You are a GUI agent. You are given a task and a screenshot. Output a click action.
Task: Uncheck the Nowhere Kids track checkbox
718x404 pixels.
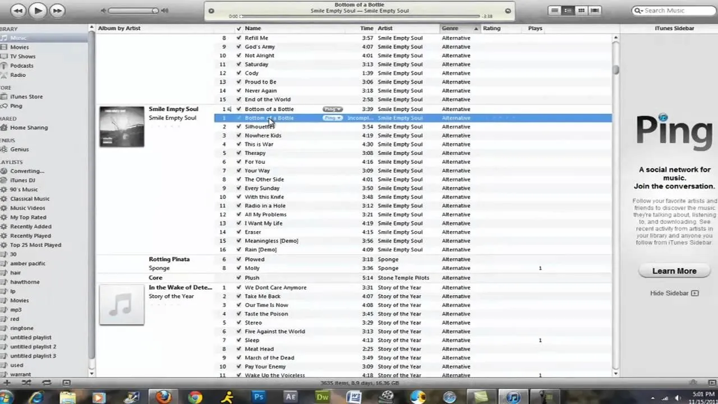(x=239, y=136)
